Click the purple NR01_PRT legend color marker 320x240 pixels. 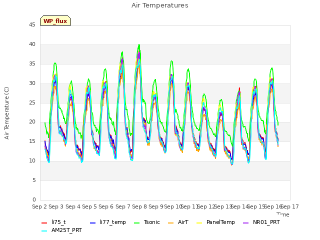point(246,223)
